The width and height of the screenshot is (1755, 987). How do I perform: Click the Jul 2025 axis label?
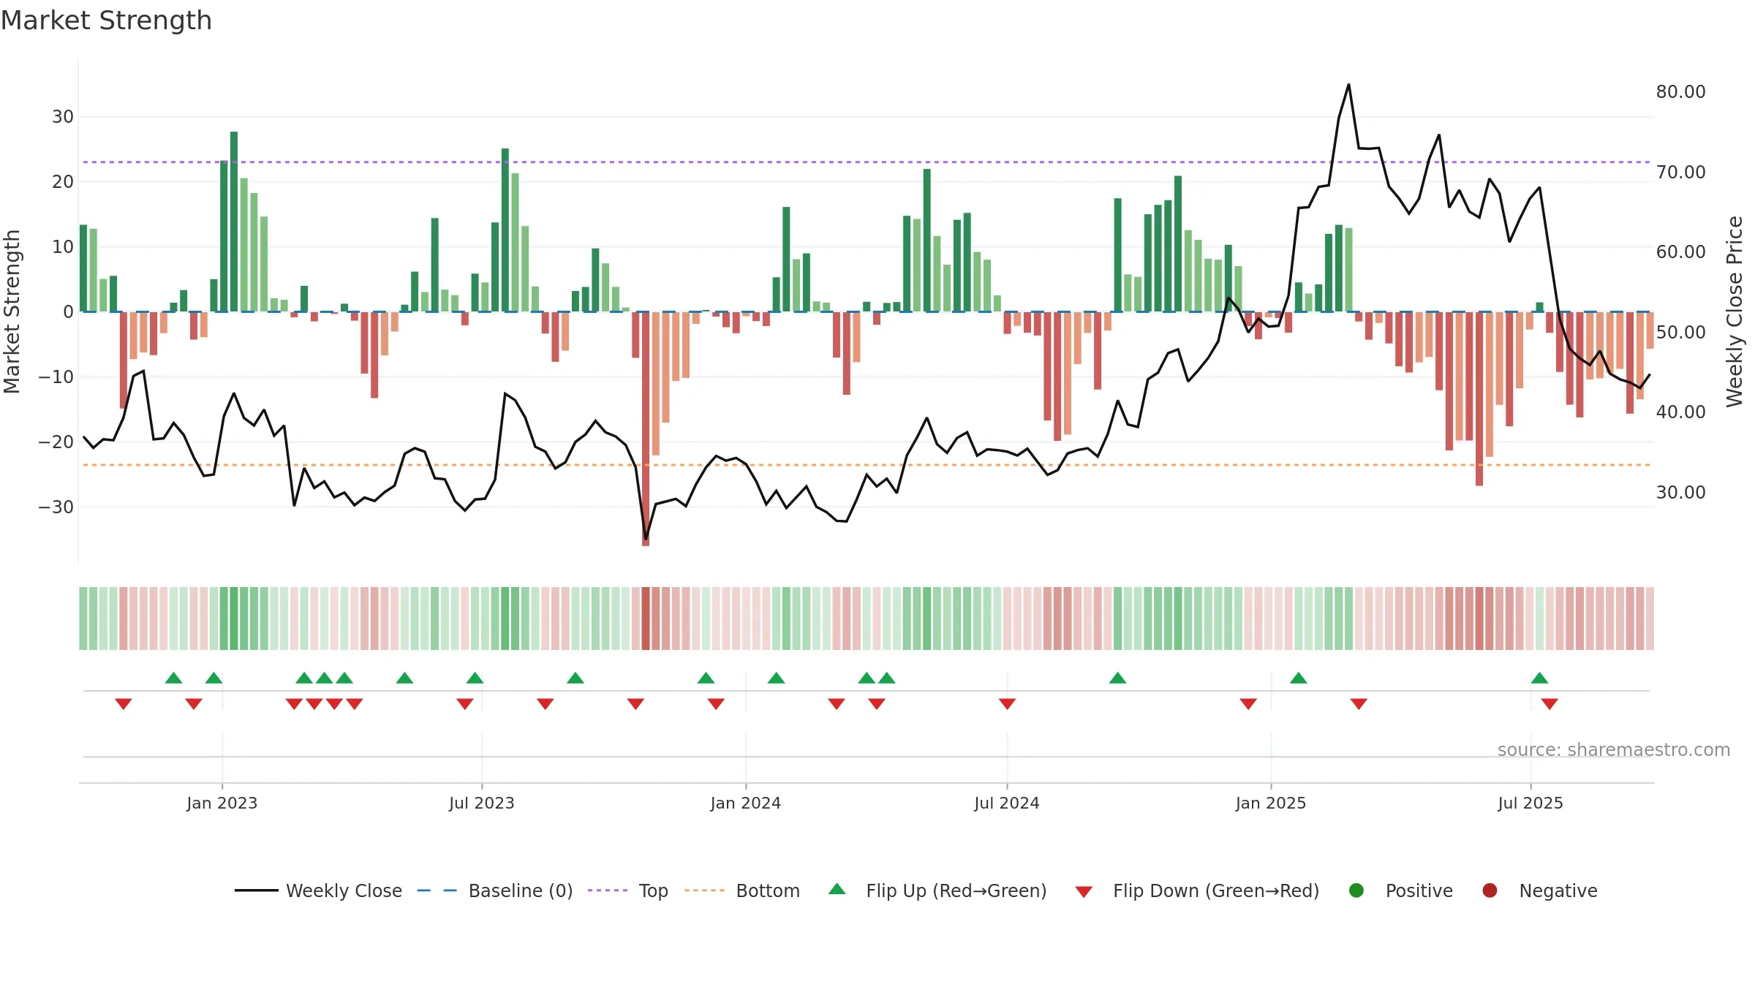coord(1531,803)
